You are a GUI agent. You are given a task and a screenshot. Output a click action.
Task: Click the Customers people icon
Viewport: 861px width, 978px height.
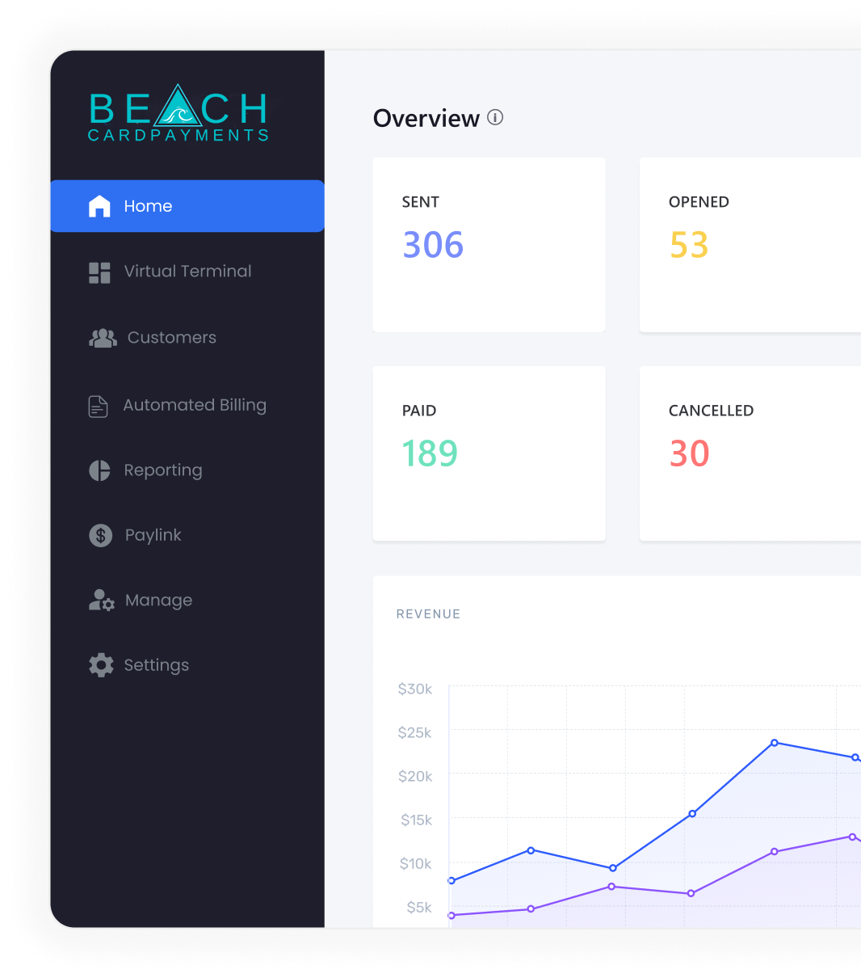click(x=103, y=338)
